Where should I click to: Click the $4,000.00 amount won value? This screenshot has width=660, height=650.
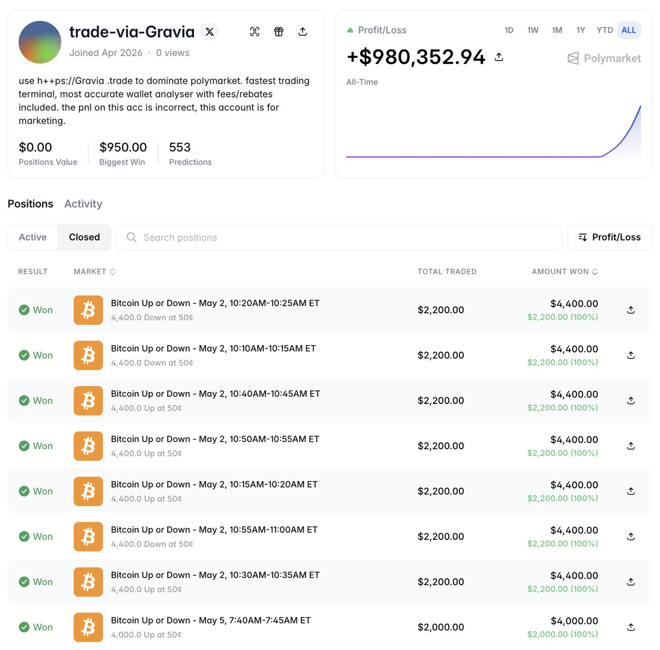(x=574, y=621)
